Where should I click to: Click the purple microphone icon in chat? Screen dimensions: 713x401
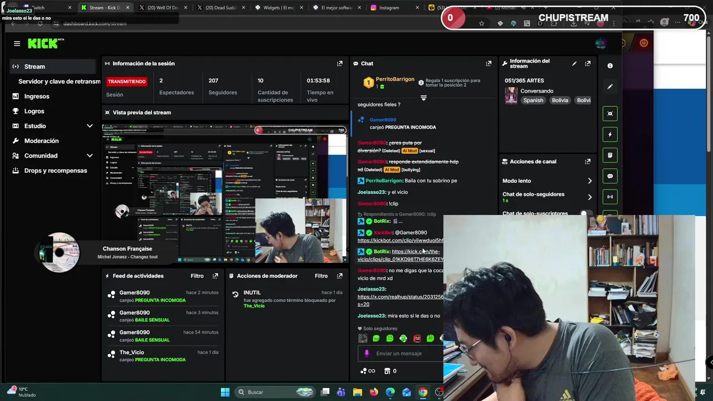[x=367, y=354]
